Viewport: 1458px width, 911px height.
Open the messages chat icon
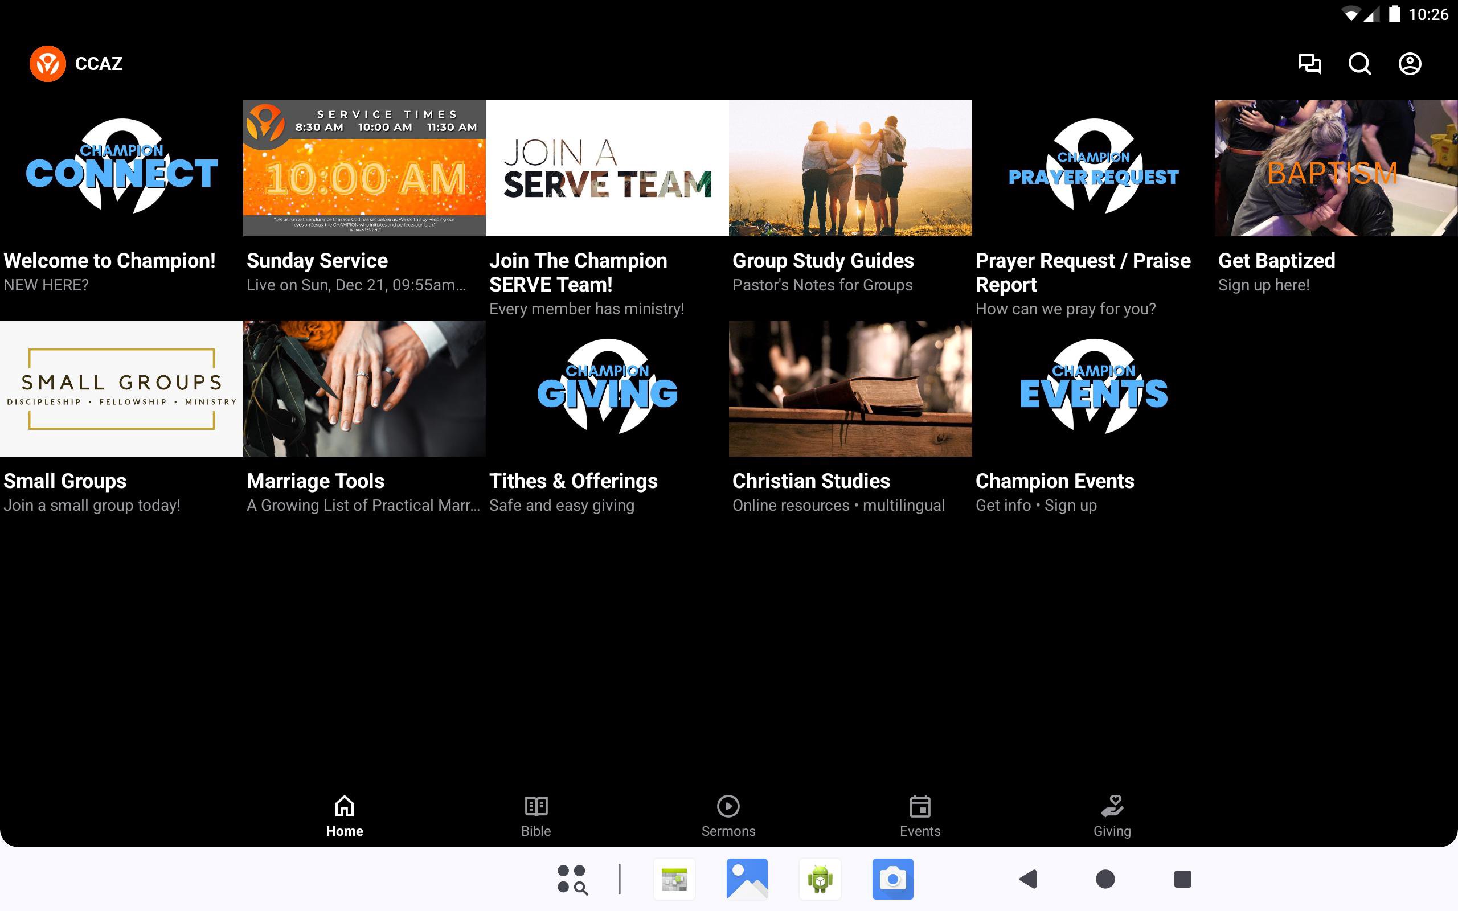1309,63
